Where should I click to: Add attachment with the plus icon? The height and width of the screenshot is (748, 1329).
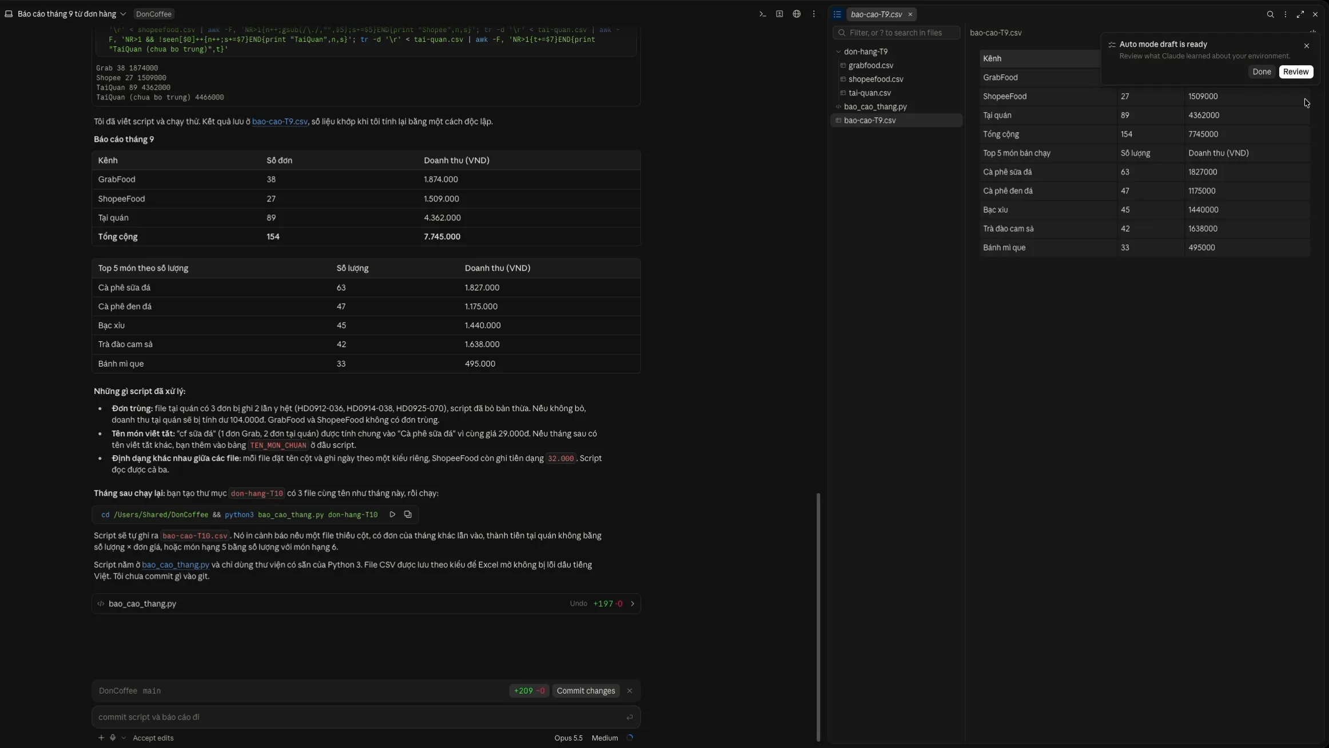coord(101,738)
